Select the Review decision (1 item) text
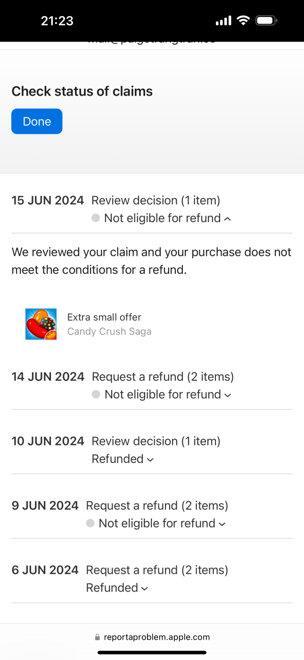 (156, 200)
